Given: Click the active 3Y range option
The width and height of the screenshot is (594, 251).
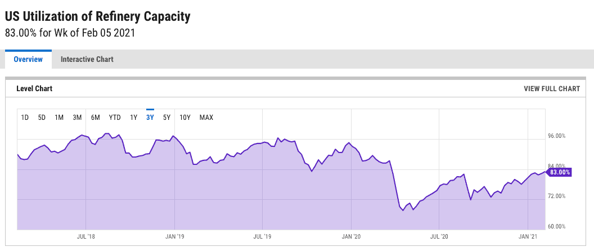Looking at the screenshot, I should pos(150,118).
